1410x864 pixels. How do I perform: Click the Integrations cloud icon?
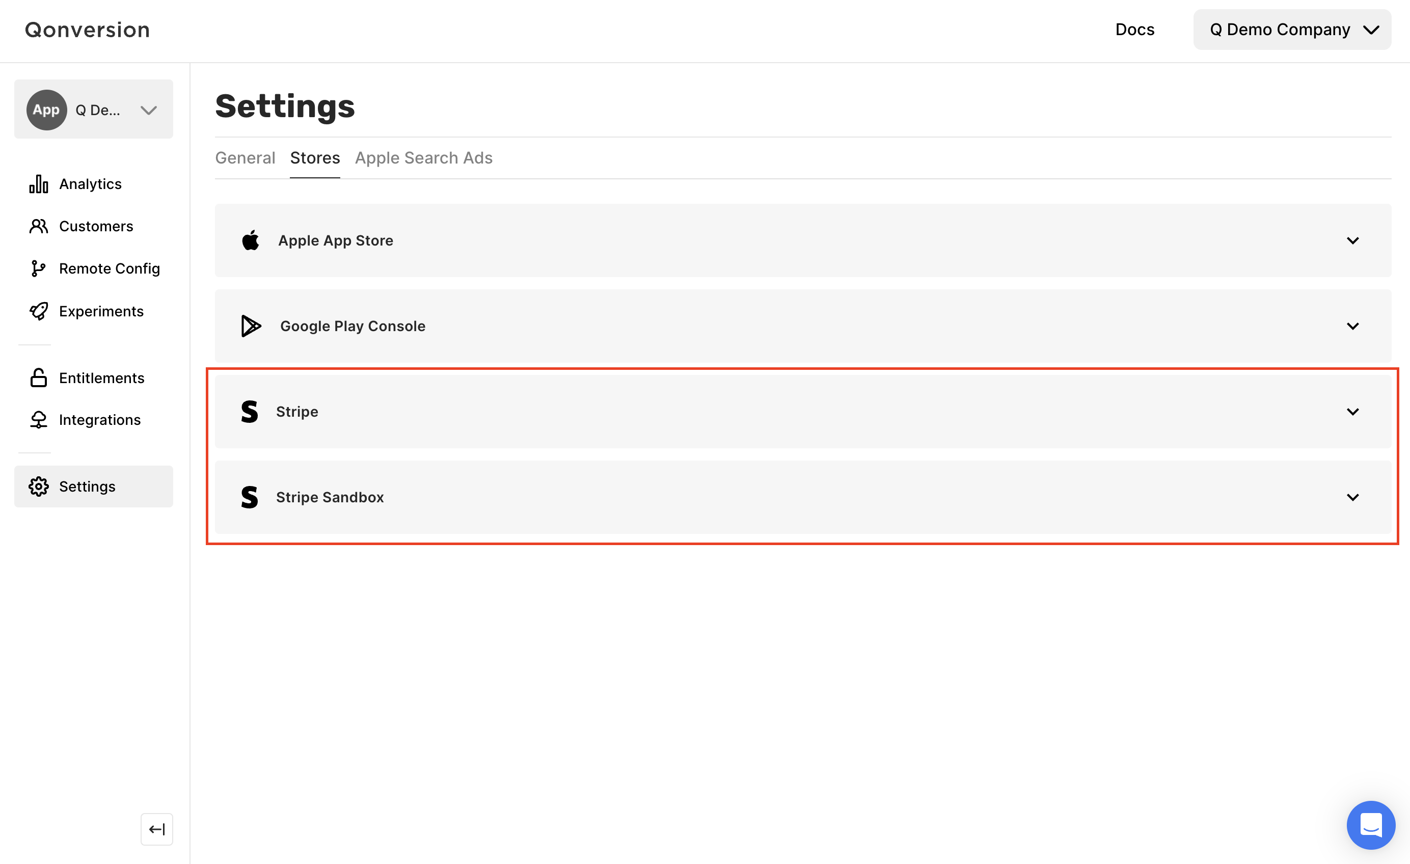[x=38, y=420]
